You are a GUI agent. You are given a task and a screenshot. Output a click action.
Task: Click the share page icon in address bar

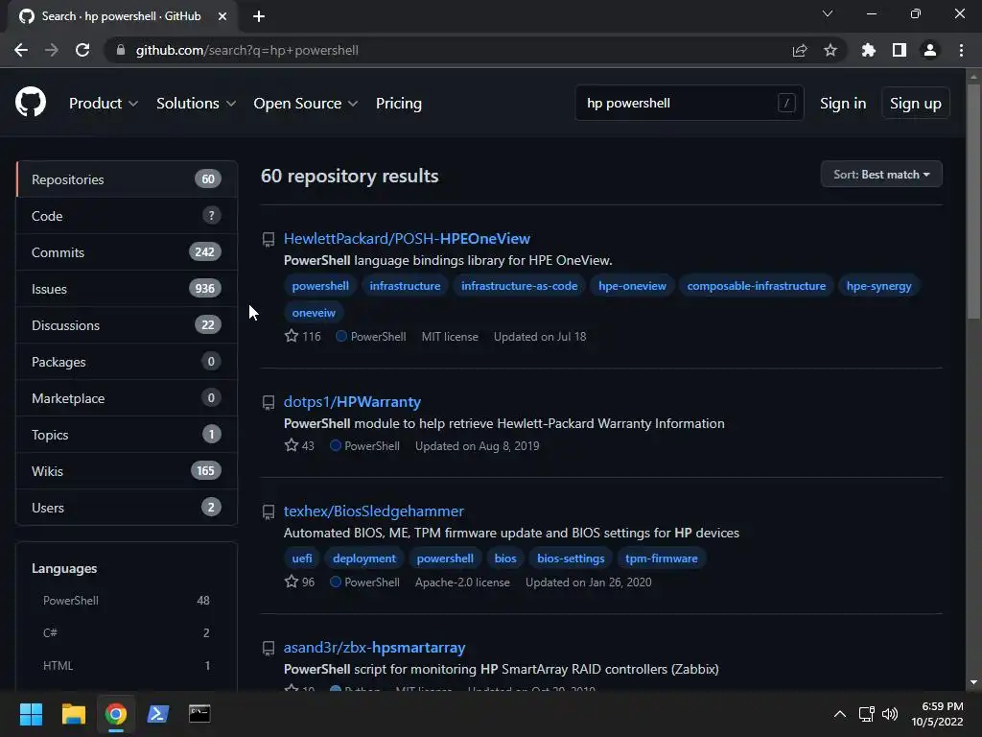click(799, 50)
